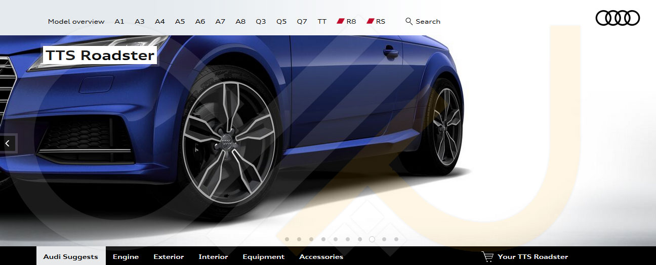Go to previous slide with left arrow
656x265 pixels.
tap(8, 143)
